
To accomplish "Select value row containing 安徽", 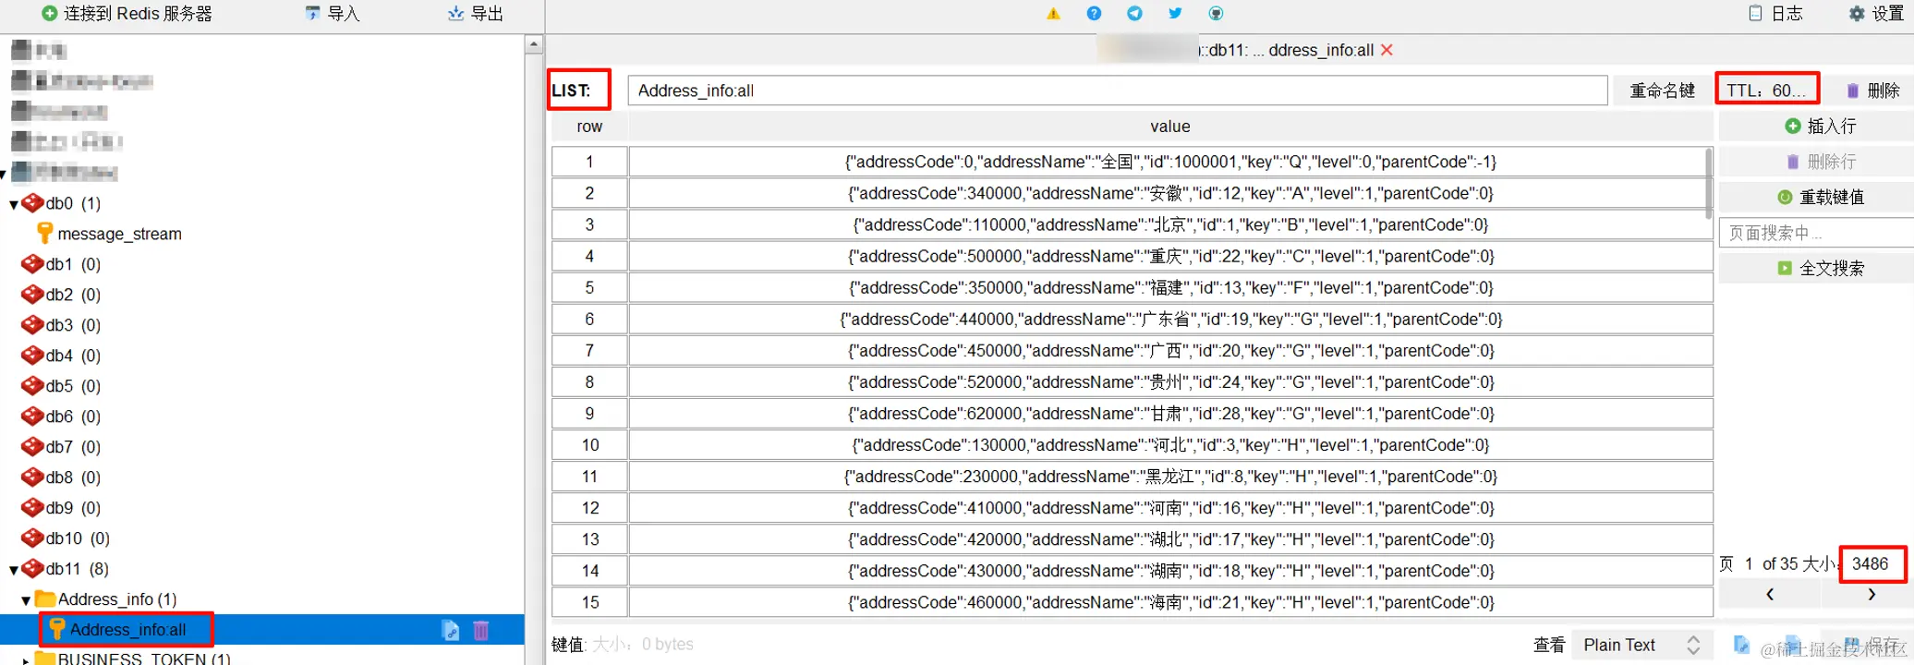I will (x=1170, y=193).
